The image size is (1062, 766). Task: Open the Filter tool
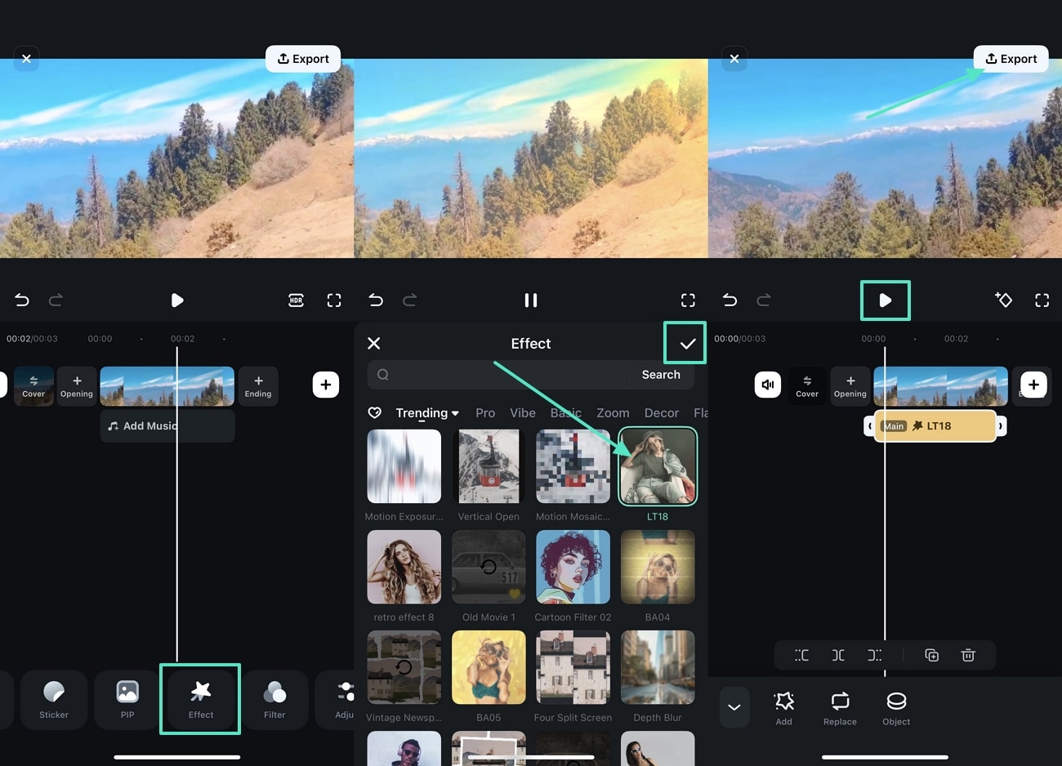click(x=274, y=699)
